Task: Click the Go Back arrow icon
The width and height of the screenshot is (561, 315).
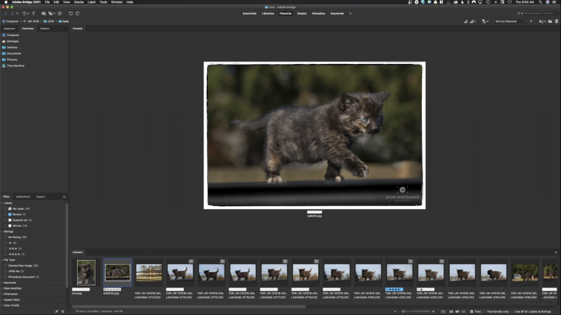Action: (5, 13)
